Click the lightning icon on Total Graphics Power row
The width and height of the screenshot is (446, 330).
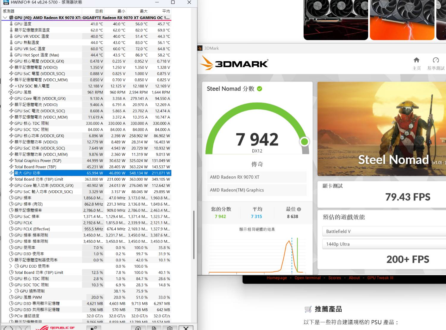tap(11, 160)
